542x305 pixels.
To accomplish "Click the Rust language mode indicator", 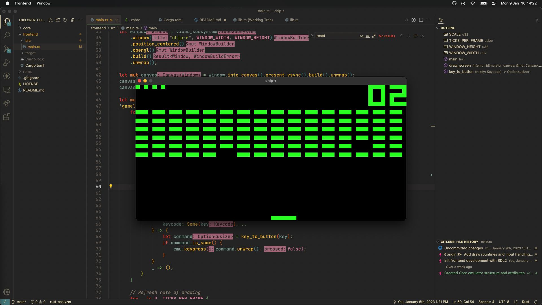I will [525, 302].
